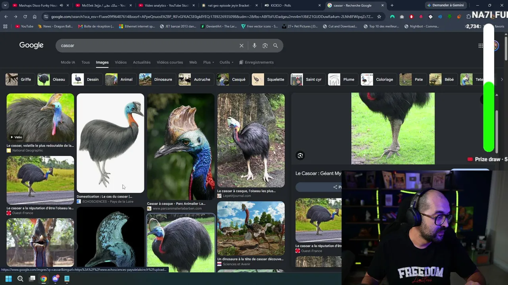Open Enregistrements saved items link

click(256, 62)
